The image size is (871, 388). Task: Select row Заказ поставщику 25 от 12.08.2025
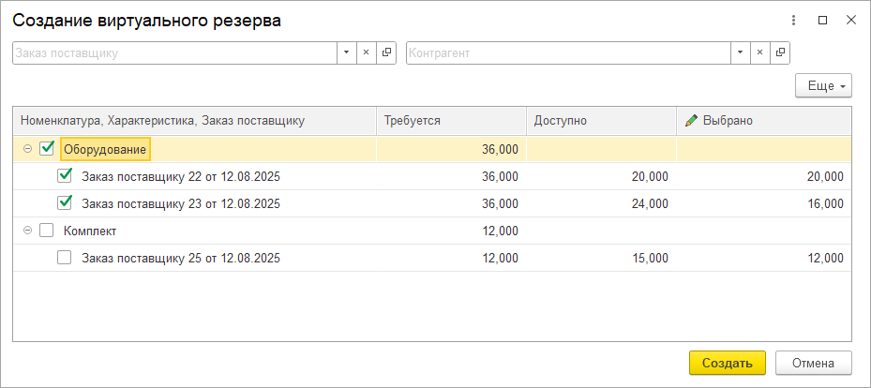click(181, 258)
